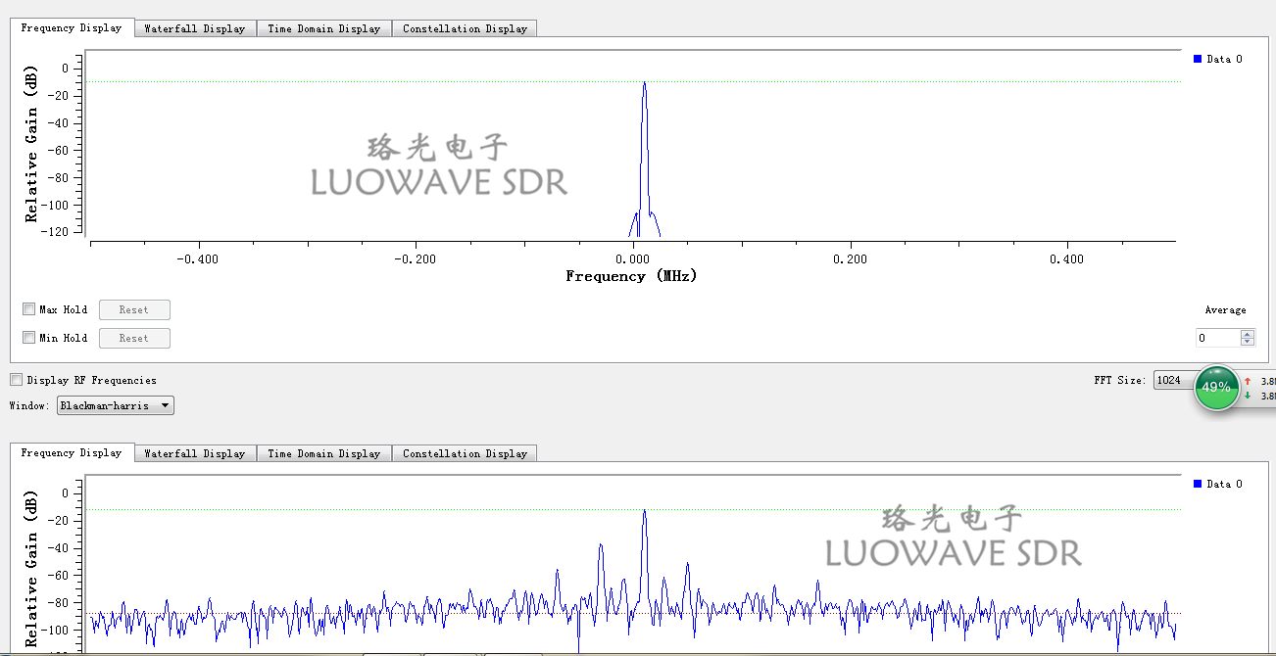Open the lower Waterfall Display tab

tap(195, 453)
